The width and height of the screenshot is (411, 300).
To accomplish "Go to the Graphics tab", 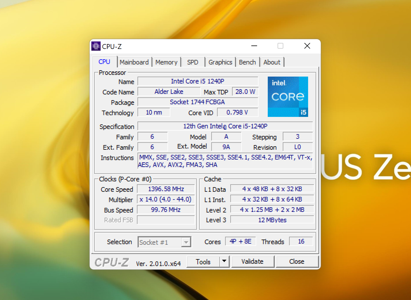I will point(220,62).
